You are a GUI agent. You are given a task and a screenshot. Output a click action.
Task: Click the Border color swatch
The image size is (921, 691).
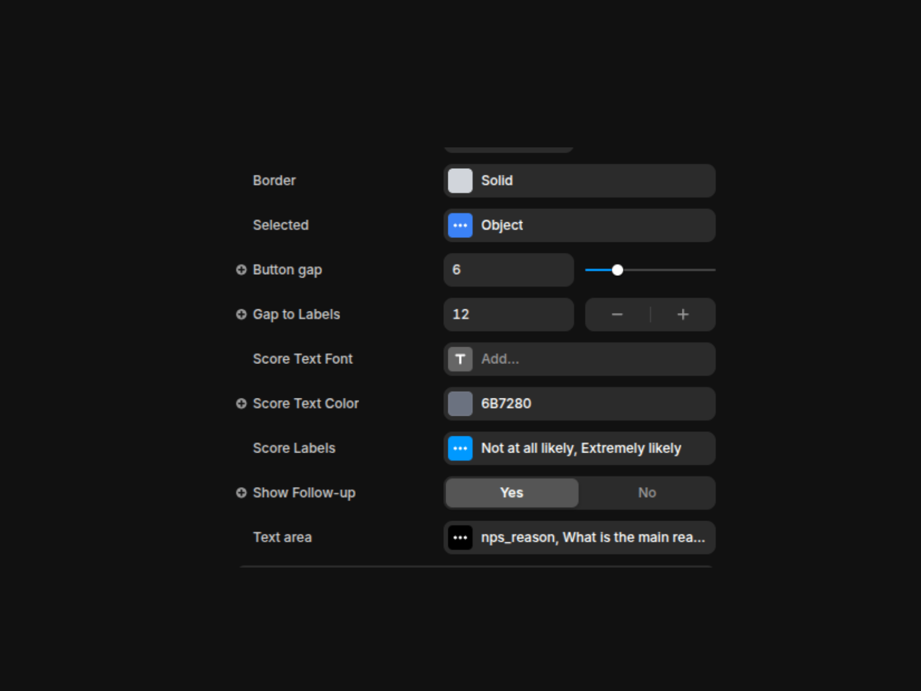[460, 181]
